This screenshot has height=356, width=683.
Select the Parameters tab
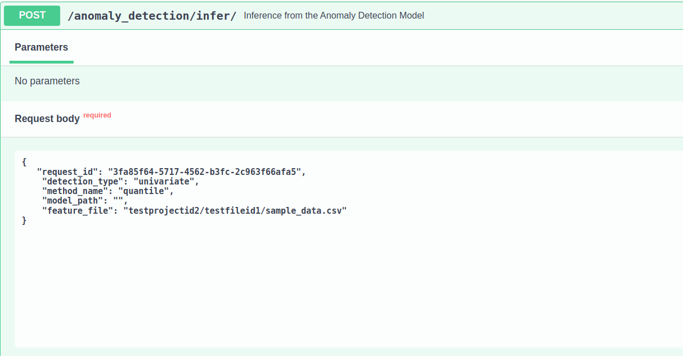[x=41, y=48]
